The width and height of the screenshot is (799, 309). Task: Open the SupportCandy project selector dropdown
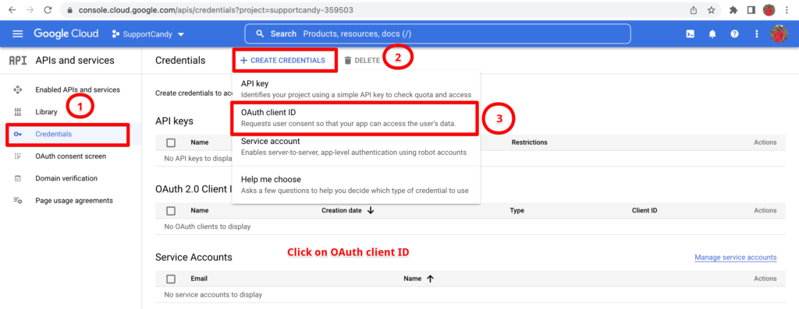(x=147, y=34)
